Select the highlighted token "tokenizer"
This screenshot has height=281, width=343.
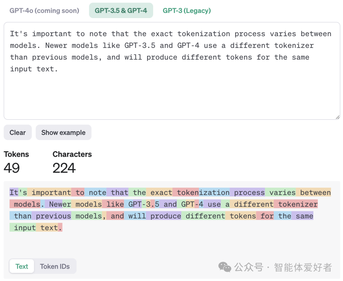(296, 204)
